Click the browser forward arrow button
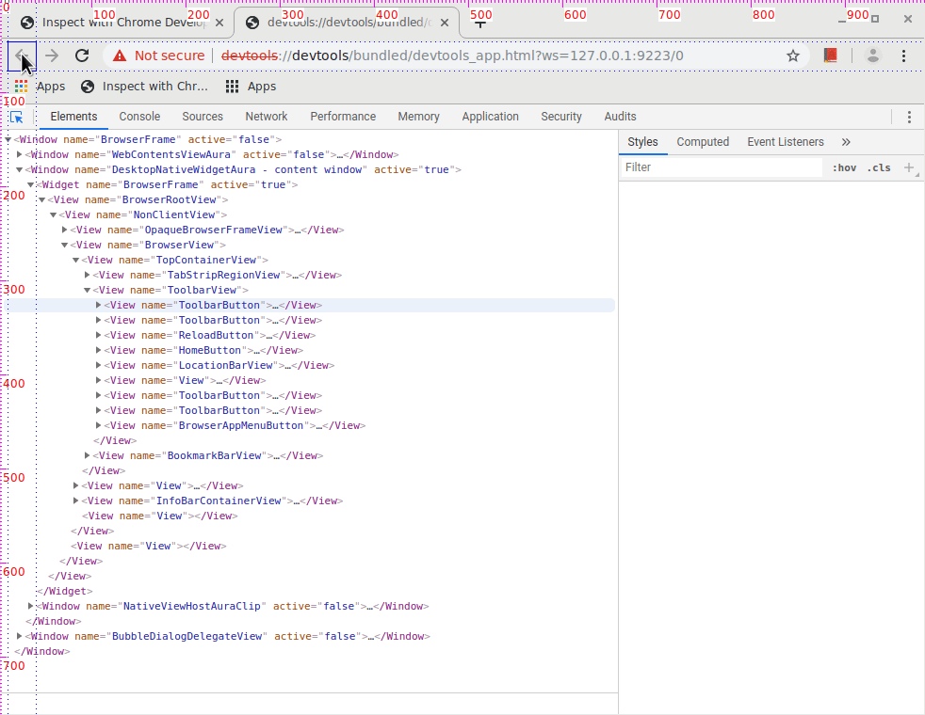Image resolution: width=925 pixels, height=715 pixels. point(52,56)
